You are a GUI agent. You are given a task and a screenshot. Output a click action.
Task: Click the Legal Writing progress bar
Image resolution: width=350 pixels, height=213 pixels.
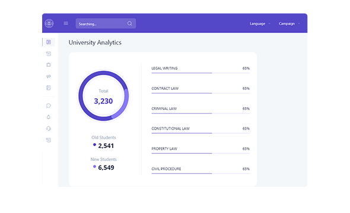201,73
